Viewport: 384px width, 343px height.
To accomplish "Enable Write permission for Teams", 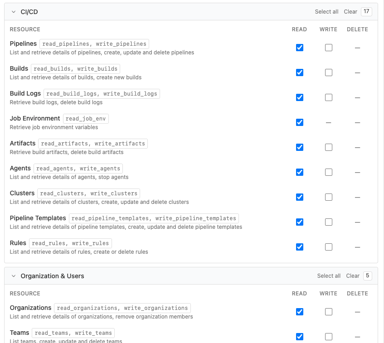I will click(x=329, y=337).
